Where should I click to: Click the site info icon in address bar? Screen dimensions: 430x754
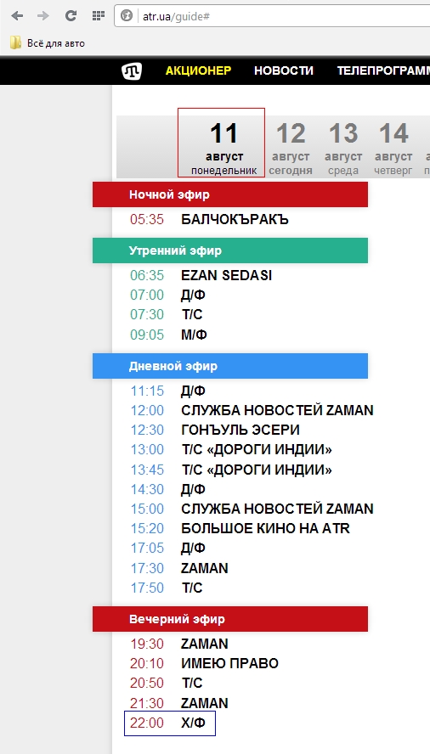[127, 16]
